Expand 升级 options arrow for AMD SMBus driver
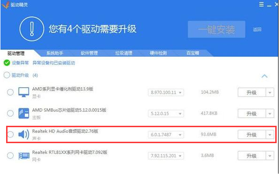 pyautogui.click(x=270, y=114)
